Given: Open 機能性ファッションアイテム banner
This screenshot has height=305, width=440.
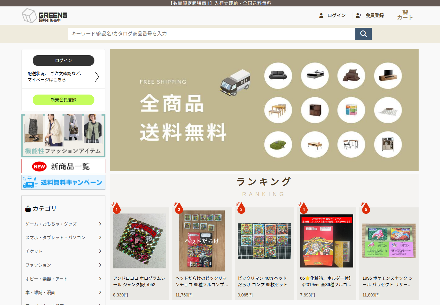Looking at the screenshot, I should pyautogui.click(x=64, y=136).
